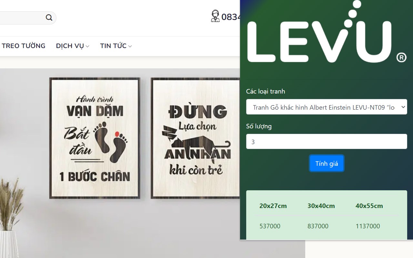
Task: Expand the TIN TỨC chevron arrow
Action: (x=130, y=46)
